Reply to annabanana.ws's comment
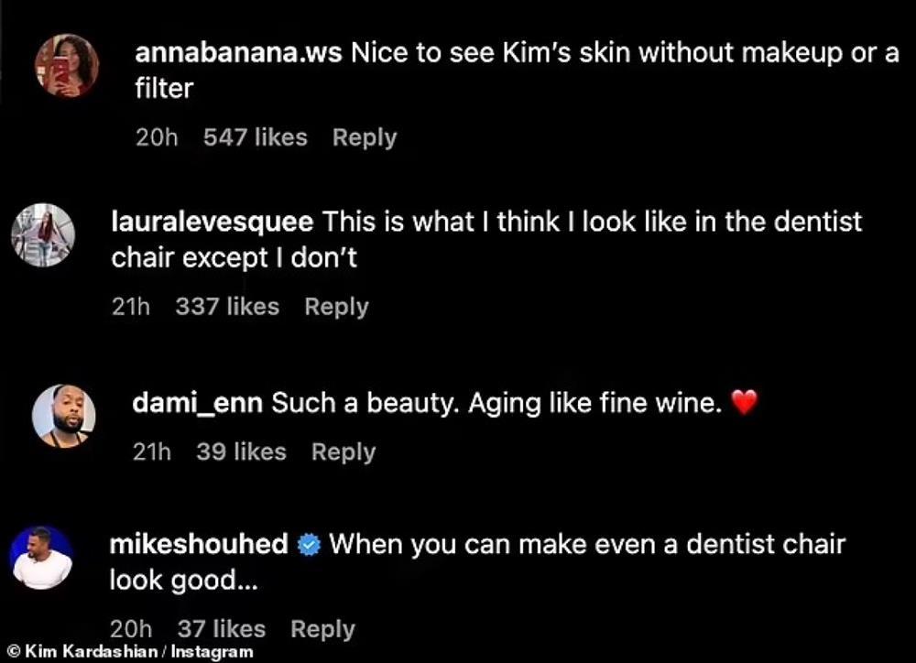 365,137
